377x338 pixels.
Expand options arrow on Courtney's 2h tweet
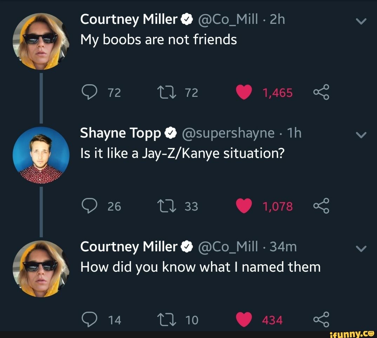click(x=361, y=22)
